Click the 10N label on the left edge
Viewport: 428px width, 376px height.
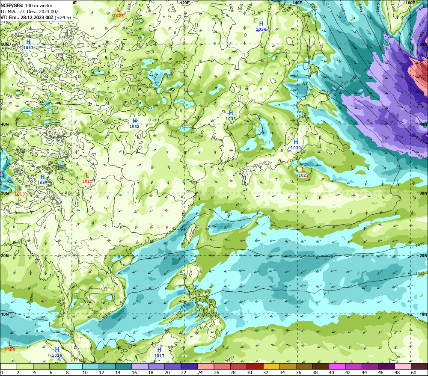click(5, 314)
